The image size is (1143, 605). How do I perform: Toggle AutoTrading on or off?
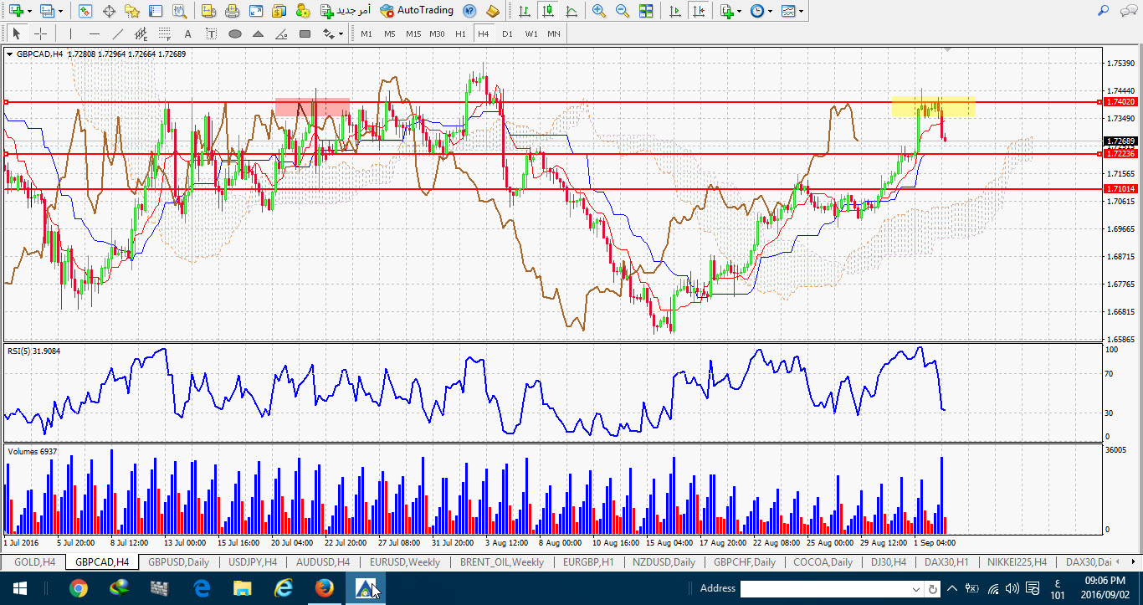pos(416,11)
